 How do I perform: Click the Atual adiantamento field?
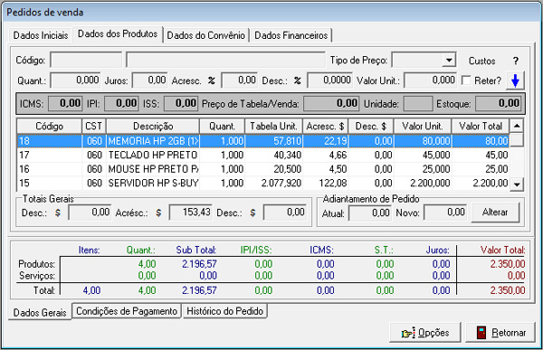point(370,213)
